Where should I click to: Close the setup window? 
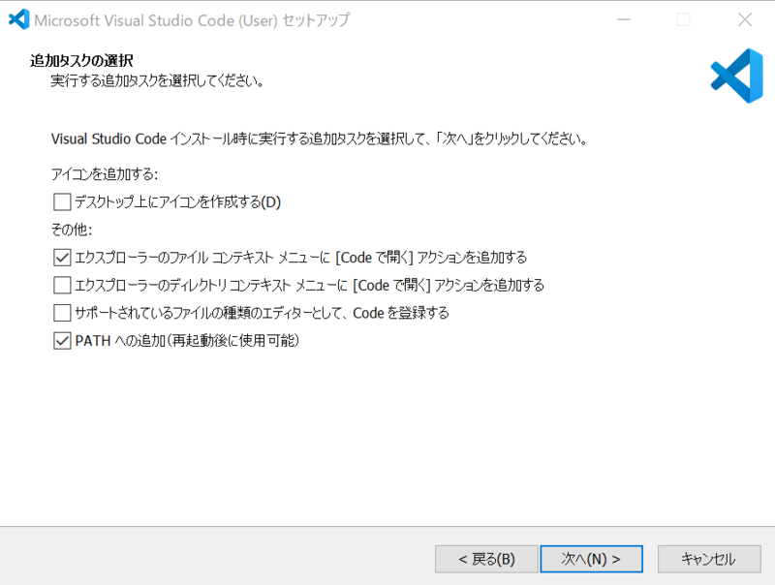point(744,19)
